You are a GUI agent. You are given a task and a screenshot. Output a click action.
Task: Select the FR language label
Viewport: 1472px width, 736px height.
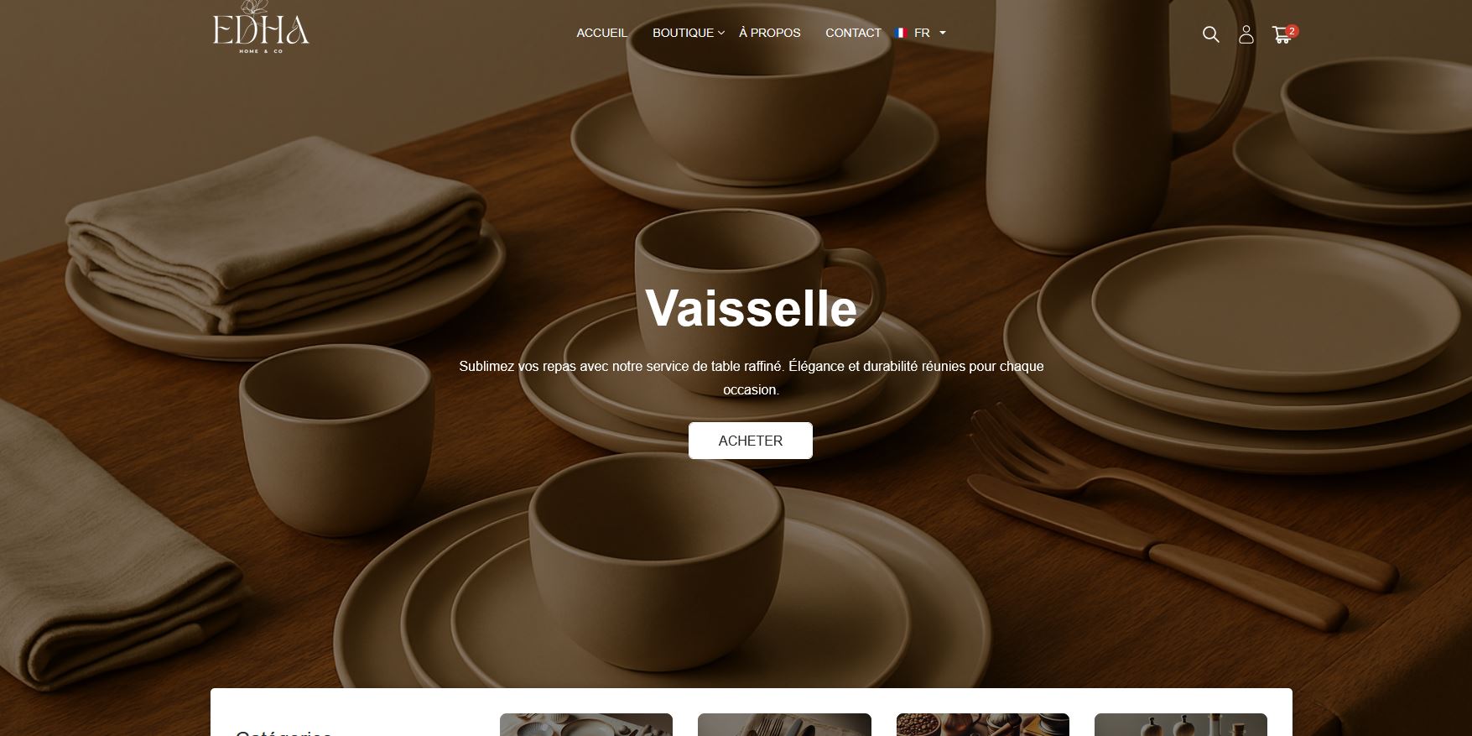(922, 33)
